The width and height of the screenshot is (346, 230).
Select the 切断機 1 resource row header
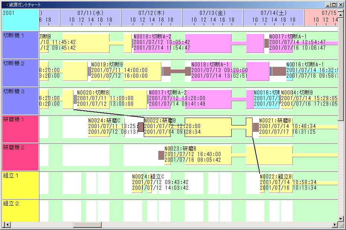pyautogui.click(x=20, y=45)
